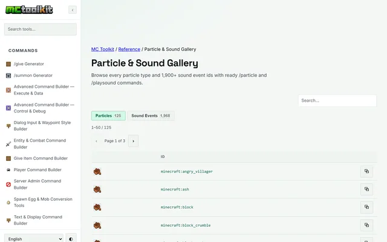The height and width of the screenshot is (242, 387).
Task: Select the Particles tab
Action: point(108,116)
